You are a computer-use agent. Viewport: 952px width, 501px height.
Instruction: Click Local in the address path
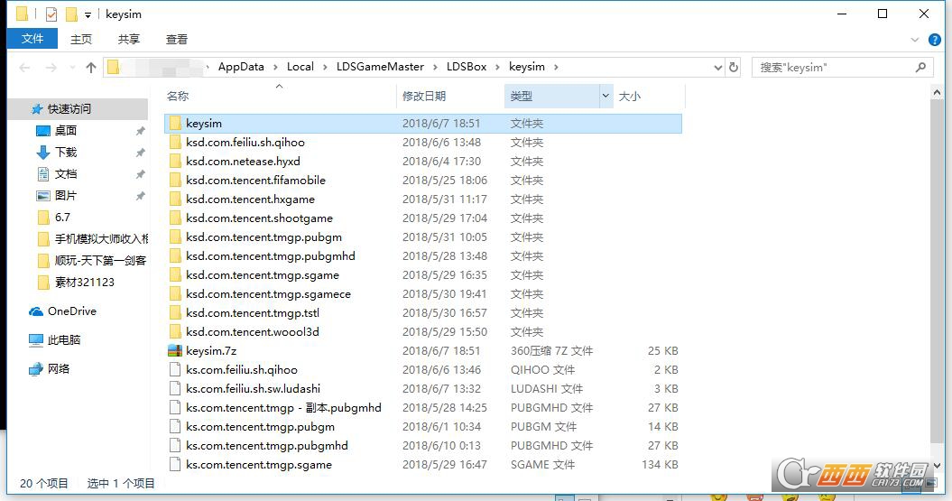coord(300,67)
